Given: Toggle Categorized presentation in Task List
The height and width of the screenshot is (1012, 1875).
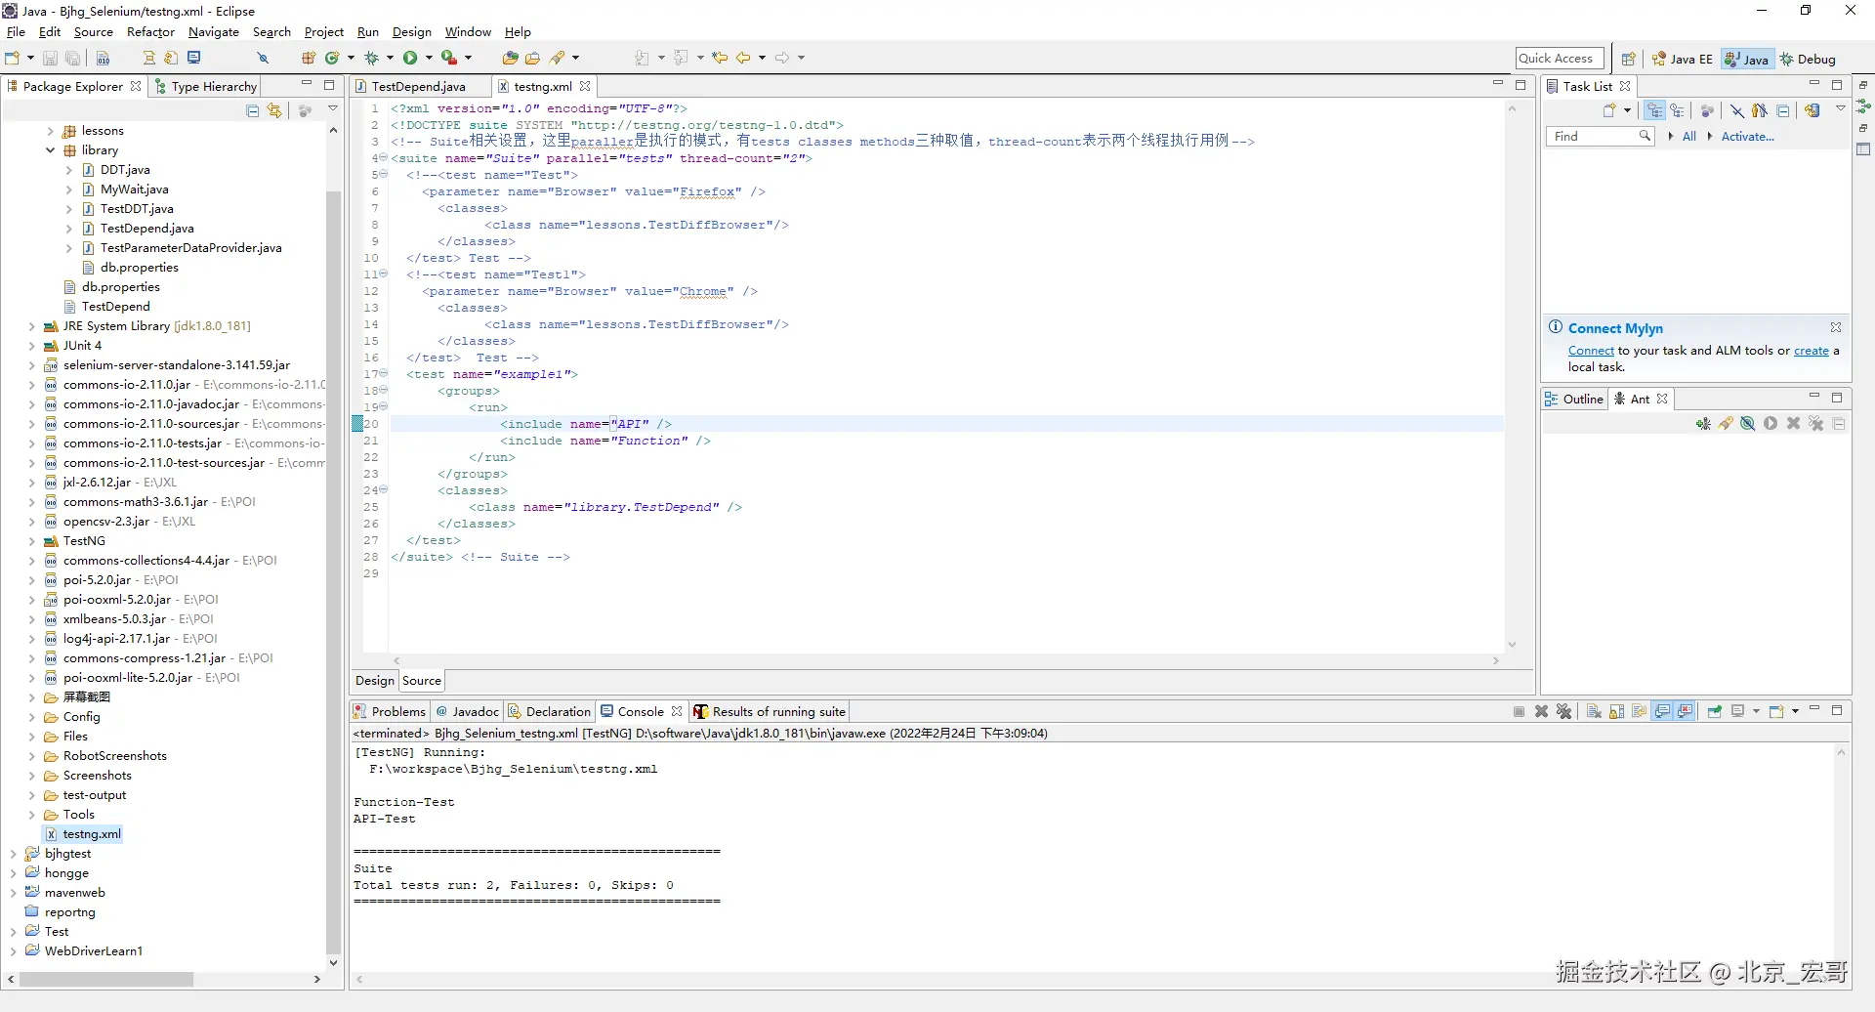Looking at the screenshot, I should (x=1654, y=110).
